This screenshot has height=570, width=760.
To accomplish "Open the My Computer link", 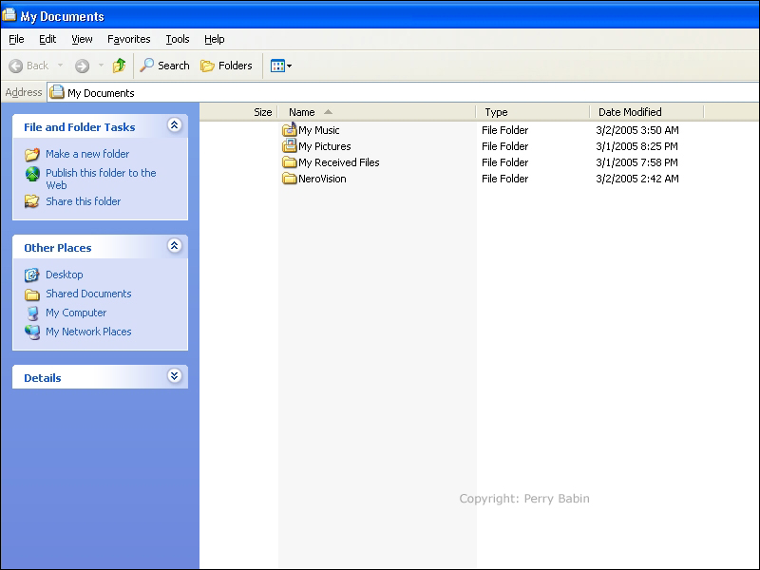I will (76, 313).
